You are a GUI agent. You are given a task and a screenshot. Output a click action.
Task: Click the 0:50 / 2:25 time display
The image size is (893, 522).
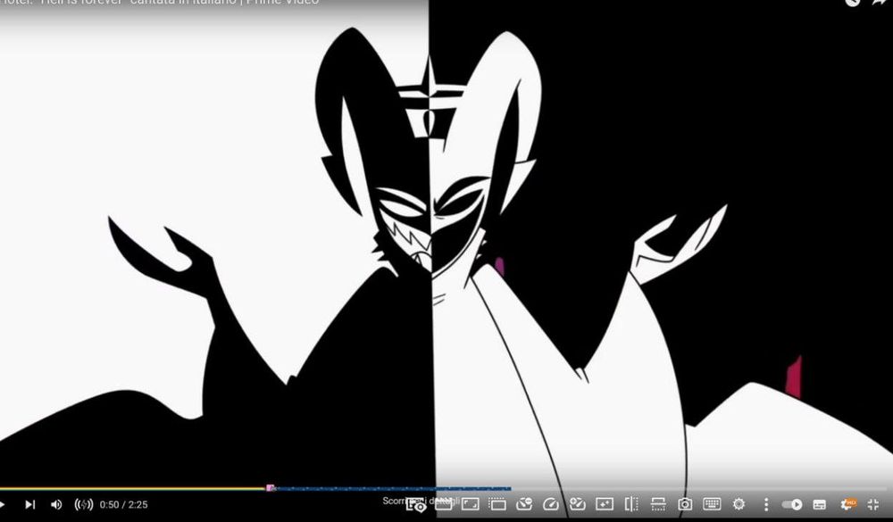coord(123,504)
